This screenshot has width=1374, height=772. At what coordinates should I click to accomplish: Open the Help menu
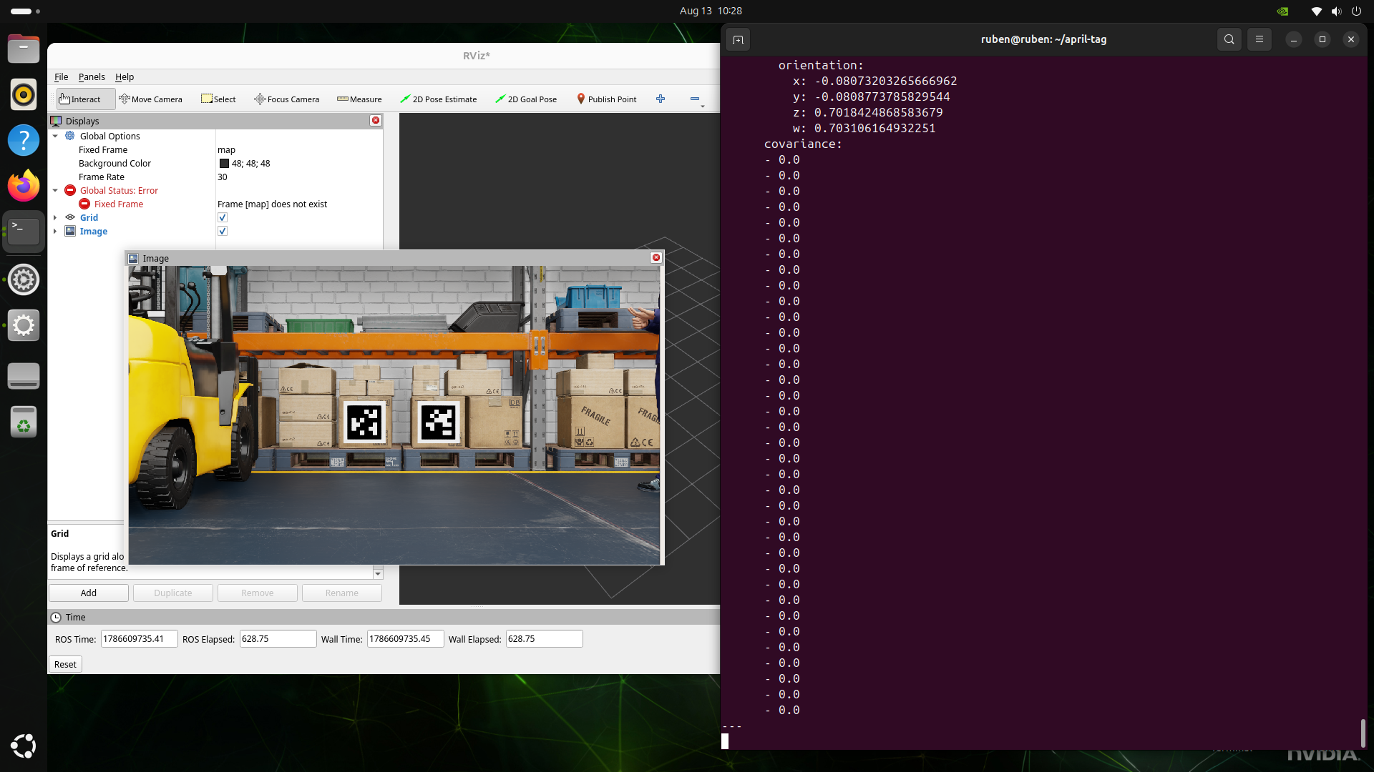tap(125, 76)
